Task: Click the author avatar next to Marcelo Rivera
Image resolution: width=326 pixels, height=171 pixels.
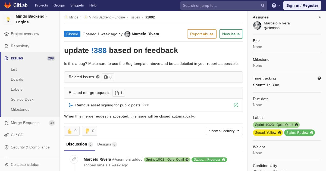Action: [x=127, y=34]
